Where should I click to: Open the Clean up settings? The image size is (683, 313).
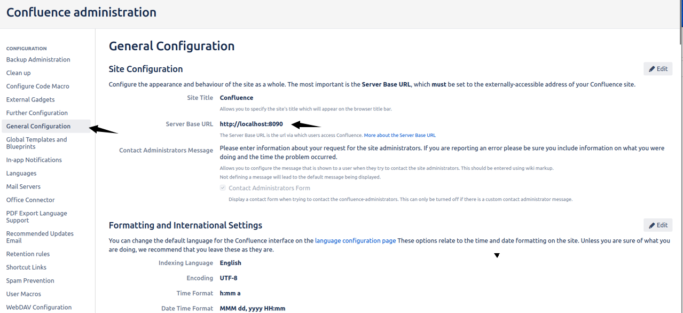point(18,73)
